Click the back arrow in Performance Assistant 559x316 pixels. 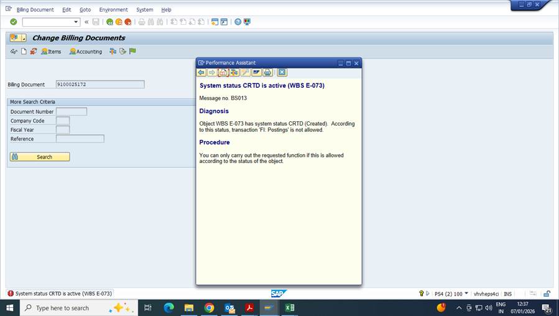click(201, 73)
